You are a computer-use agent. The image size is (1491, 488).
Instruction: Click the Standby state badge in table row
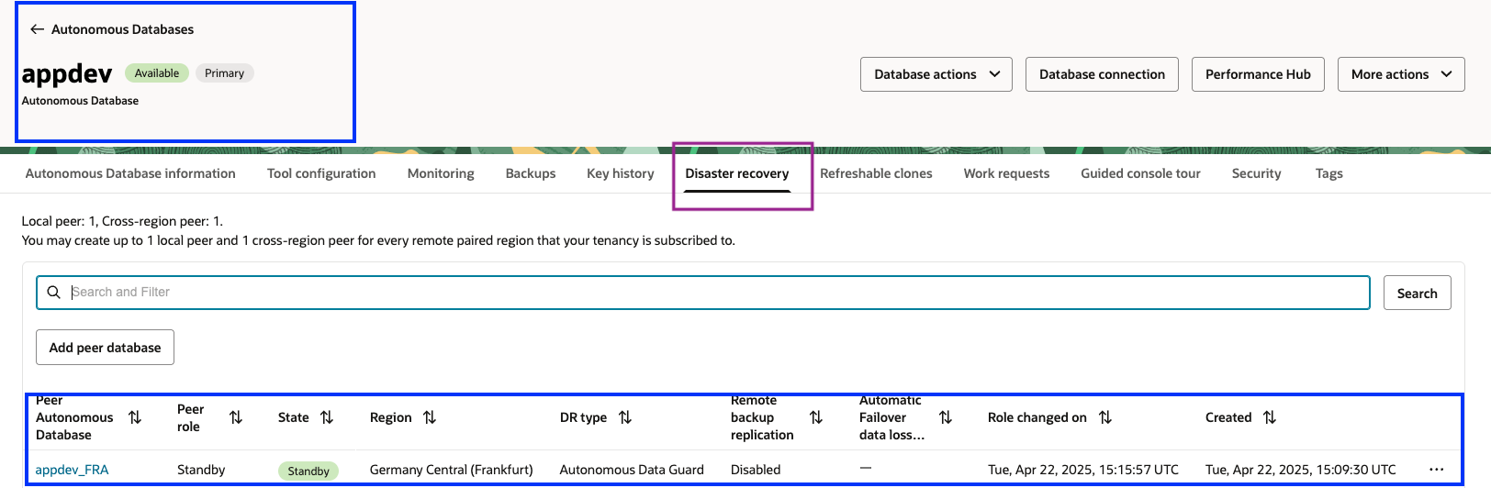[x=308, y=471]
